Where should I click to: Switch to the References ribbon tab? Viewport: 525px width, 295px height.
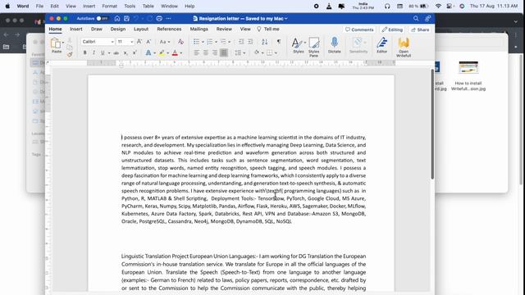[169, 29]
